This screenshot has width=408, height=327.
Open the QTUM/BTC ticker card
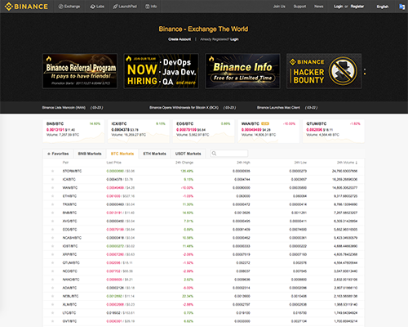[x=334, y=131]
